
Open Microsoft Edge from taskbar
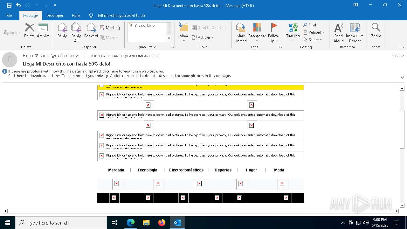[131, 223]
